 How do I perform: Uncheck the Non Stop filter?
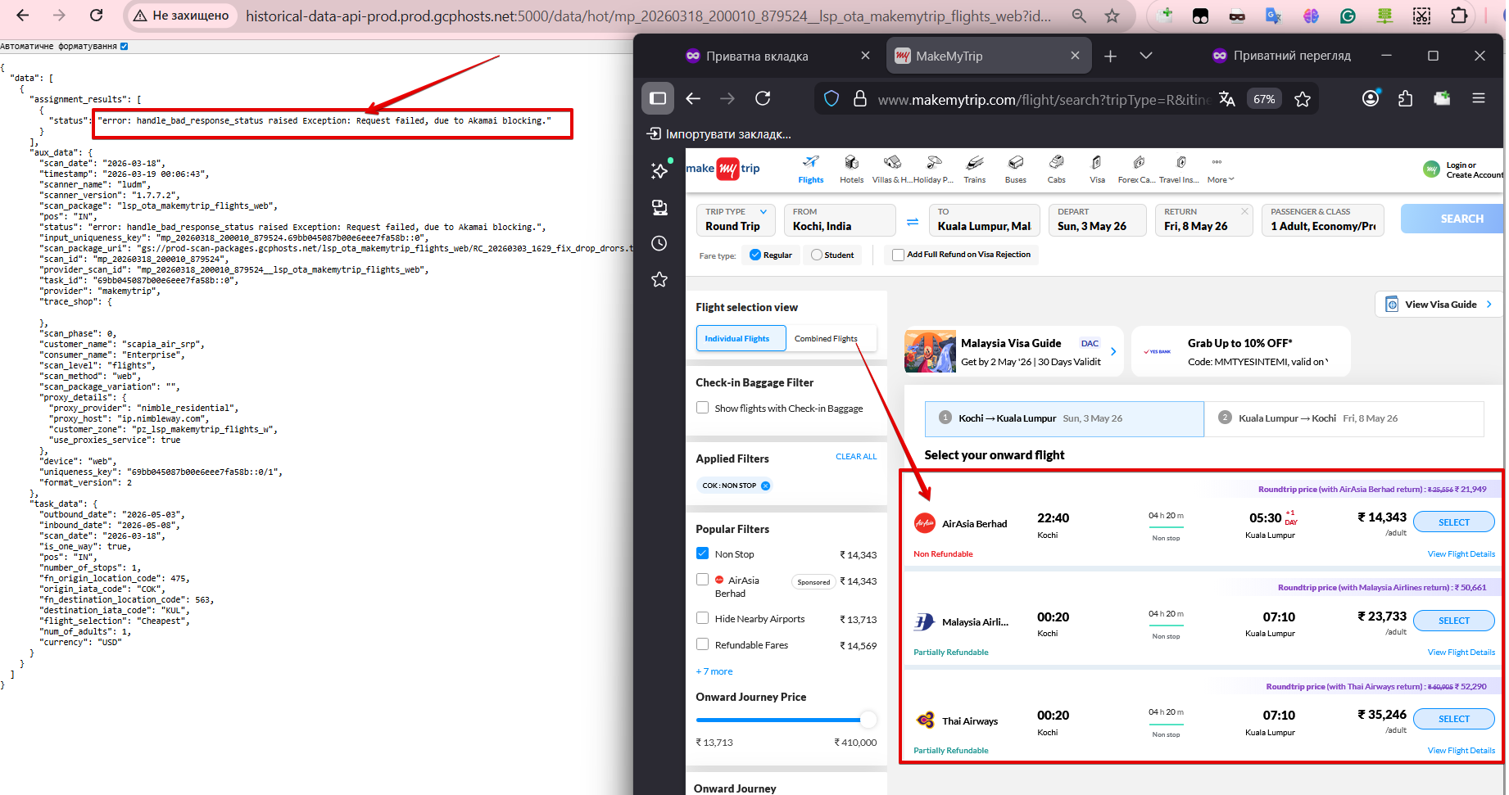[702, 553]
